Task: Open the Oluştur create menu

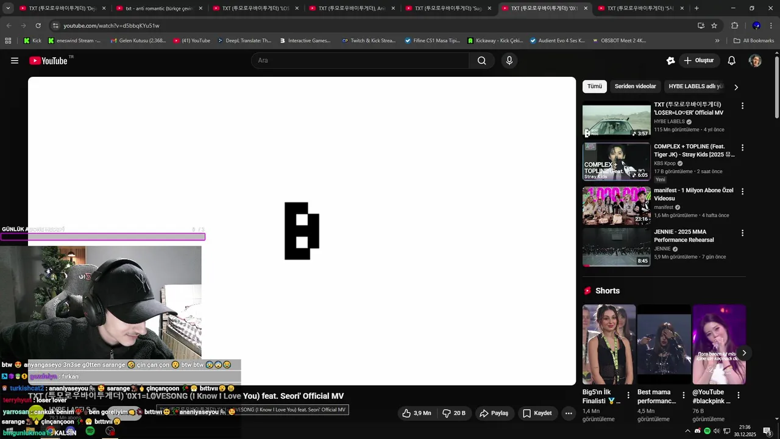Action: tap(698, 60)
